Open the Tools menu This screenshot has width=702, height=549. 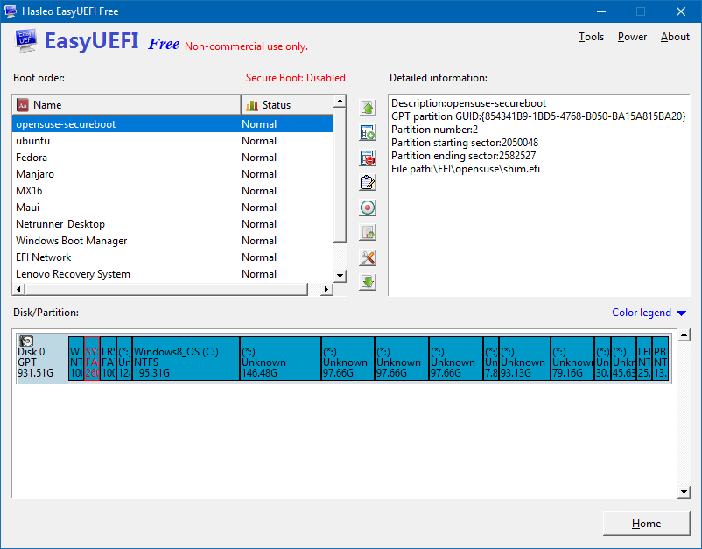click(x=591, y=37)
